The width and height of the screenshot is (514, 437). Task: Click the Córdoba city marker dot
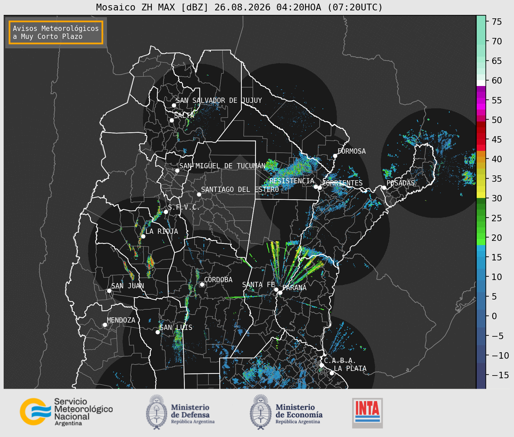[202, 285]
